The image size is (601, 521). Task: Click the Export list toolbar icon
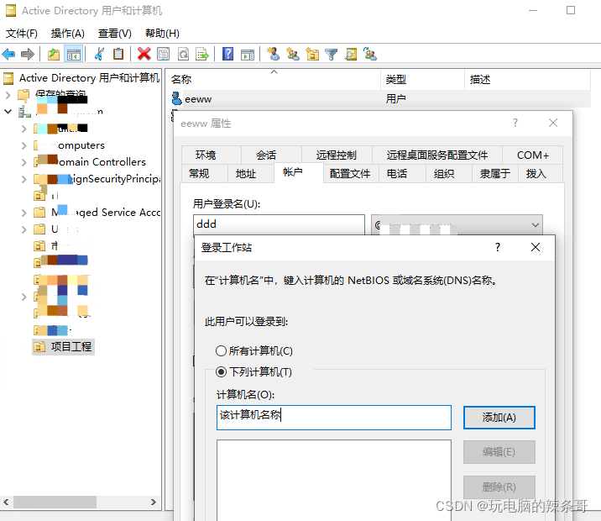[202, 54]
